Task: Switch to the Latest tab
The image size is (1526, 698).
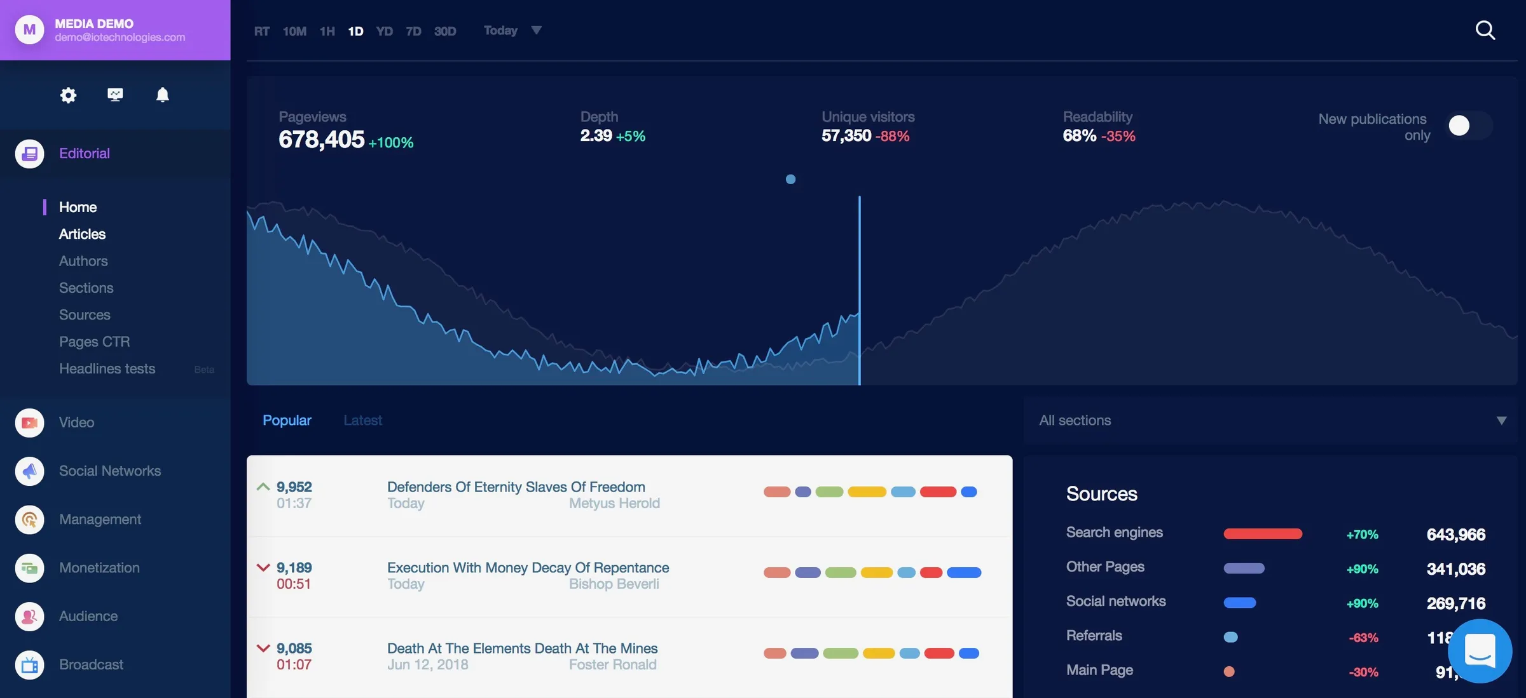Action: (362, 420)
